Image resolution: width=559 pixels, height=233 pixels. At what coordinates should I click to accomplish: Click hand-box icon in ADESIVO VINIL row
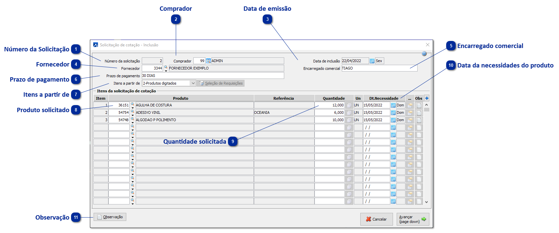(410, 112)
